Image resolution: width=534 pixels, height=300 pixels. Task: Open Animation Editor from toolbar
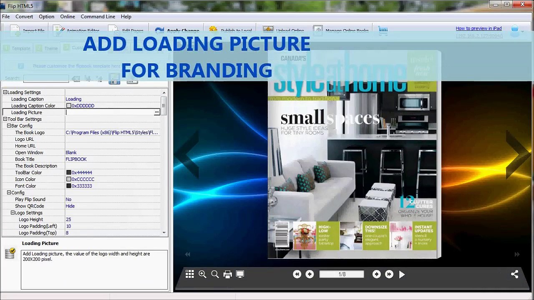click(x=77, y=30)
